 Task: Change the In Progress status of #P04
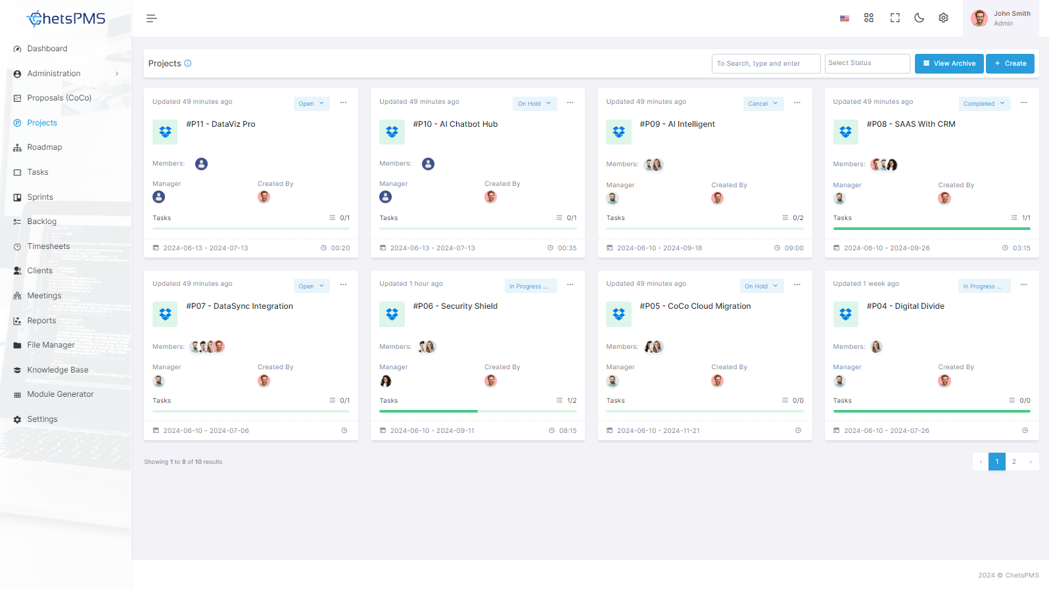tap(985, 286)
